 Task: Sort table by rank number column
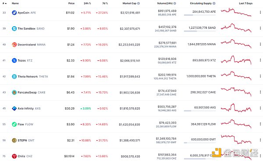click(x=4, y=3)
